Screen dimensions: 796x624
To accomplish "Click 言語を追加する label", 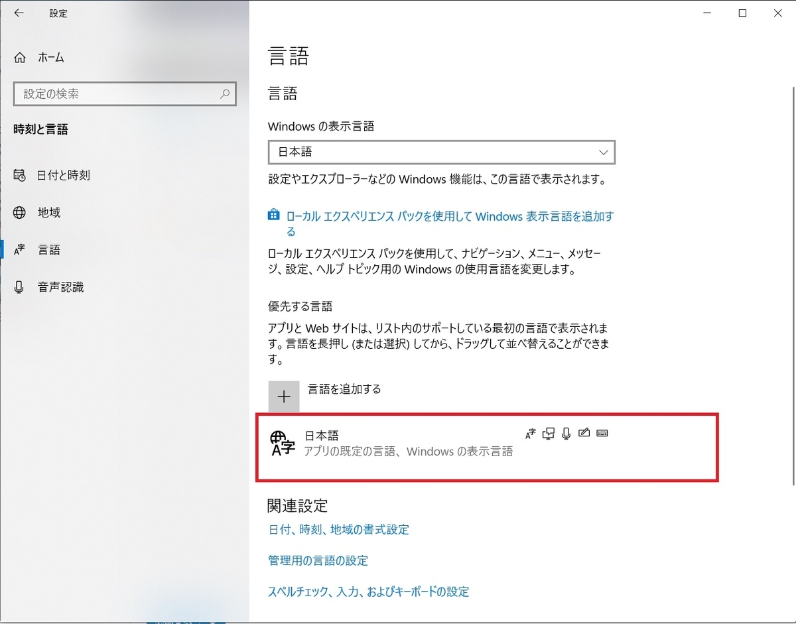I will pyautogui.click(x=344, y=389).
